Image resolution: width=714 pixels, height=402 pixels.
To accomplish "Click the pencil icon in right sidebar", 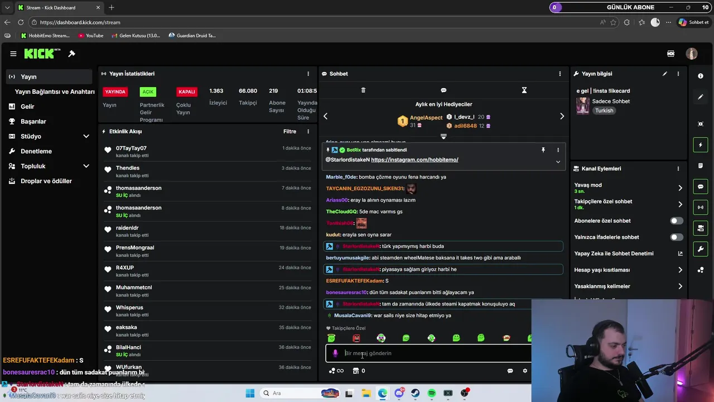I will pos(701,97).
